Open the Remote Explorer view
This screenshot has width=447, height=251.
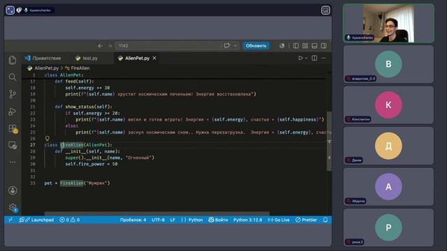[13, 146]
